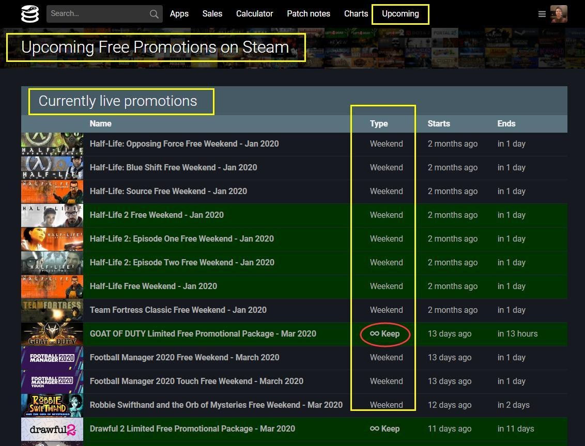Open Football Manager 2020 Free Weekend link
This screenshot has width=585, height=446.
pos(184,357)
